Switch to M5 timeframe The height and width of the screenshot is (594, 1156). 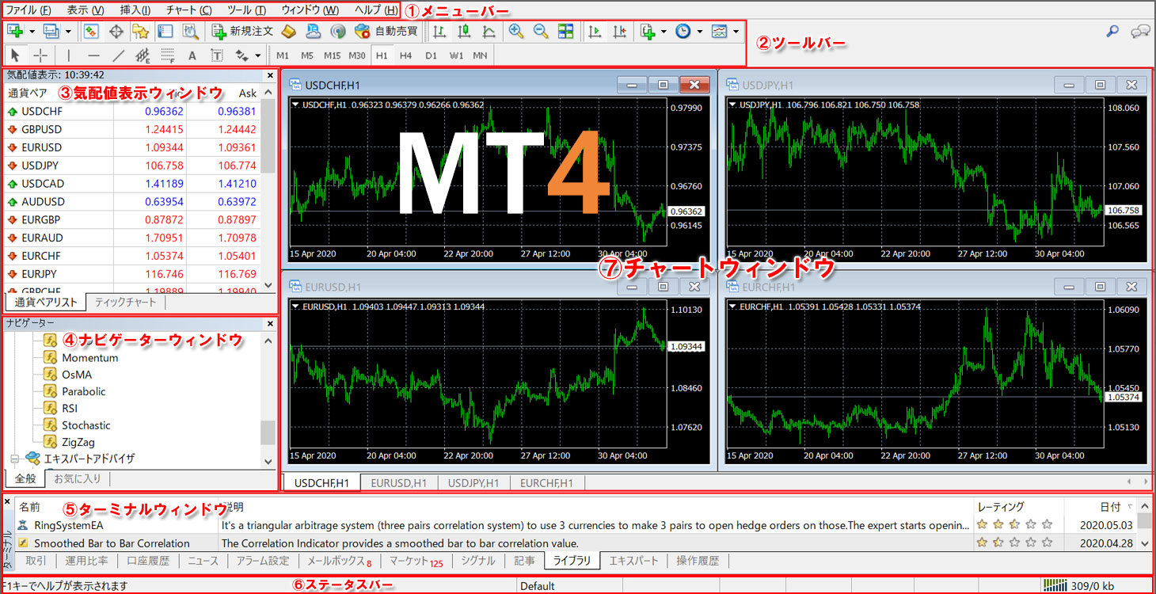click(307, 55)
